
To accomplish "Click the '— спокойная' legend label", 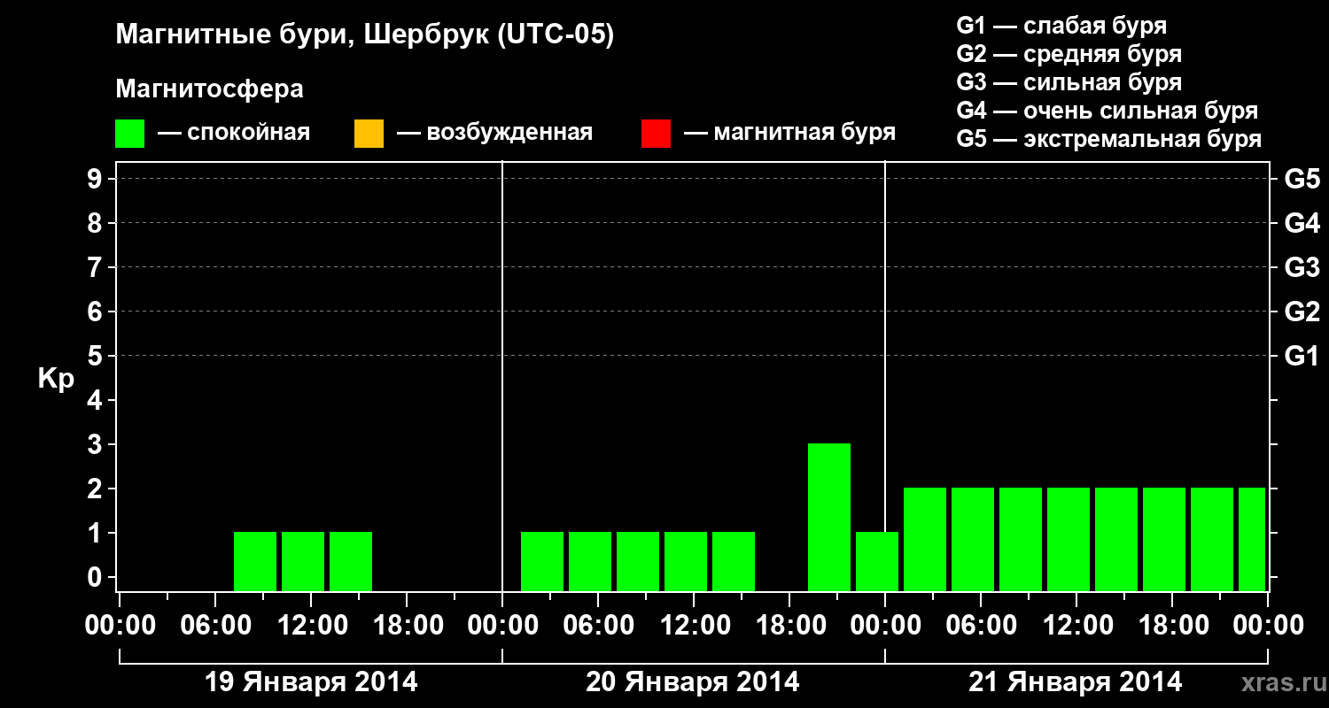I will [x=234, y=133].
